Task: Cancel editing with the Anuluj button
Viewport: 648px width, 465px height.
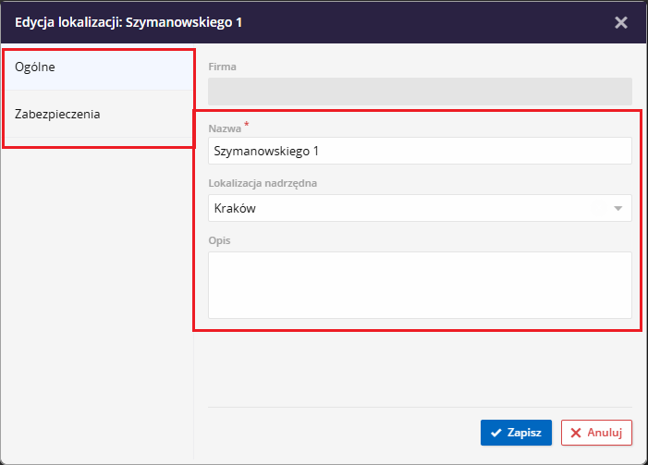Action: (x=596, y=432)
